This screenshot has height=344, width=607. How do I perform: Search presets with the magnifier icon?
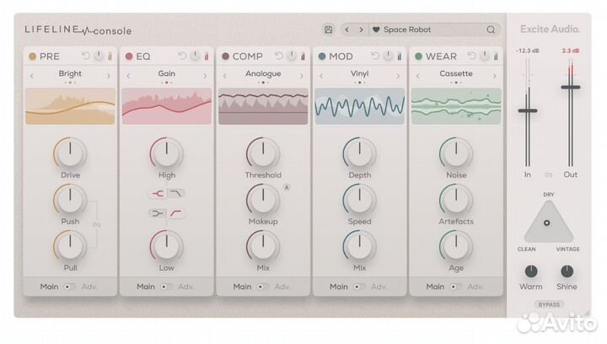(x=491, y=30)
